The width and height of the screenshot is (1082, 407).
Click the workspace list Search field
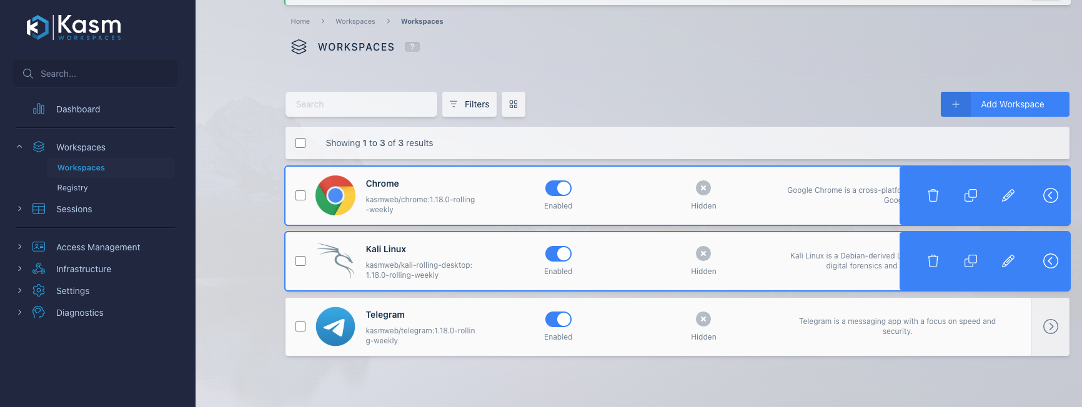pos(361,104)
